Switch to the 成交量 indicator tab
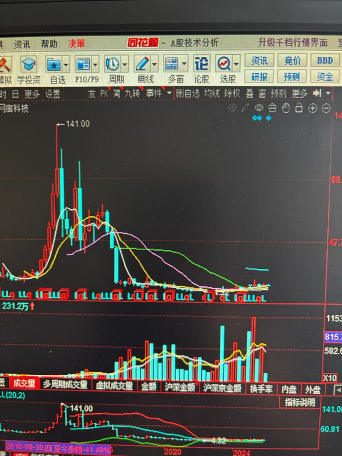This screenshot has width=342, height=456. (x=24, y=383)
